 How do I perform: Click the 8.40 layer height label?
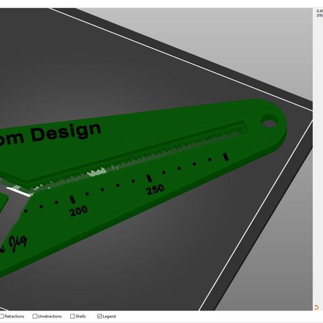320,11
